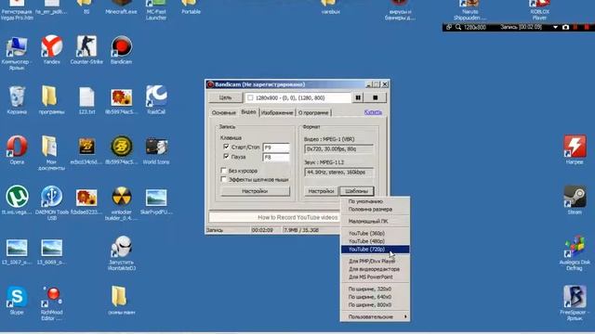
Task: Click the recording time 00:02:09 in status bar
Action: [x=262, y=230]
